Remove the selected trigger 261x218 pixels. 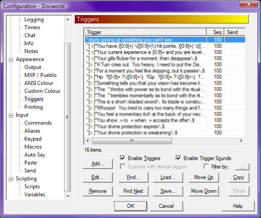[98, 191]
